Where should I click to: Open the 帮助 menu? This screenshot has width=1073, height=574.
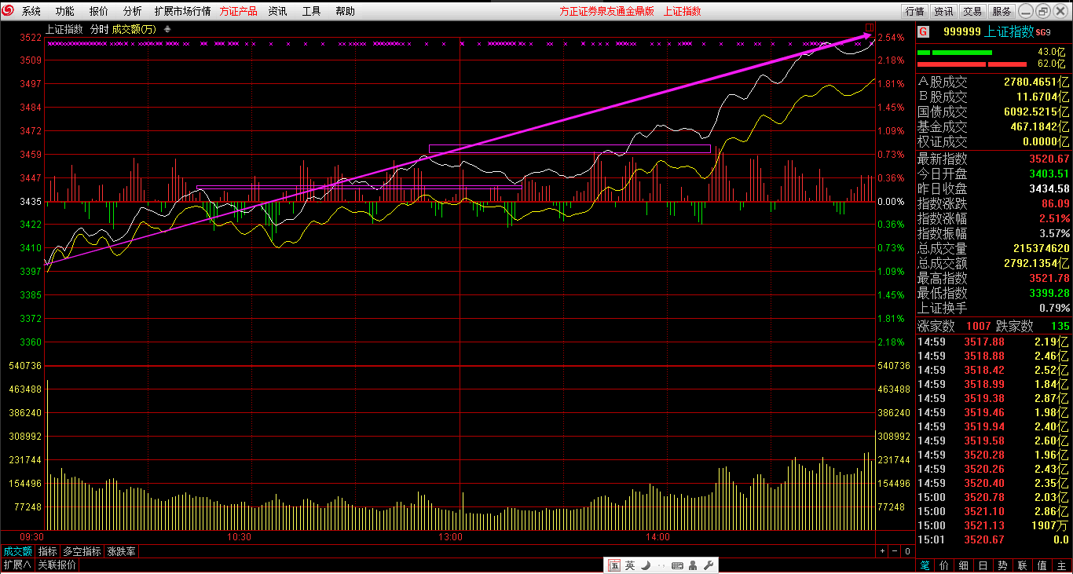[x=345, y=11]
